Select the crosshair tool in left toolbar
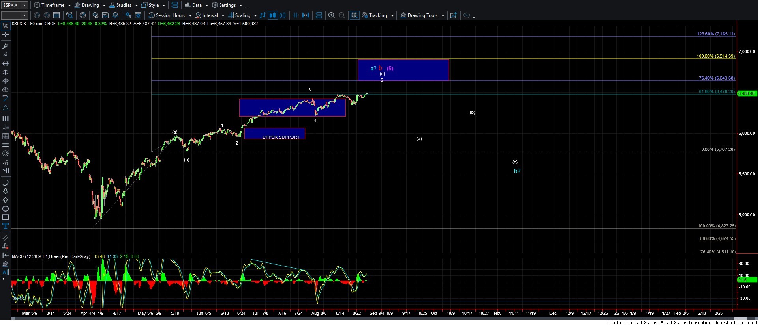This screenshot has height=325, width=758. pyautogui.click(x=6, y=35)
